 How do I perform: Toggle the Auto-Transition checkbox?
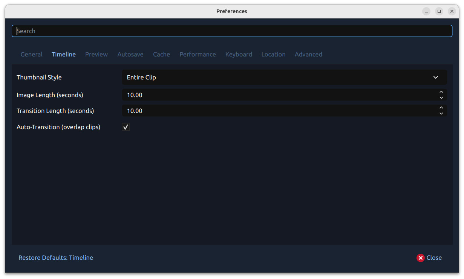[126, 127]
